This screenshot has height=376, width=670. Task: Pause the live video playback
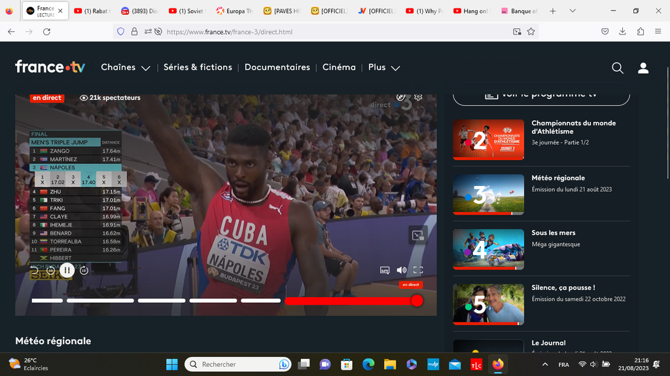coord(67,270)
